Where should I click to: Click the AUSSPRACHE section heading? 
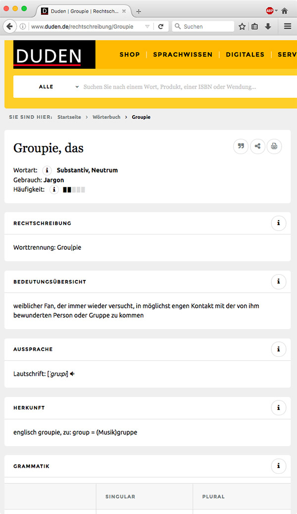[x=33, y=349]
